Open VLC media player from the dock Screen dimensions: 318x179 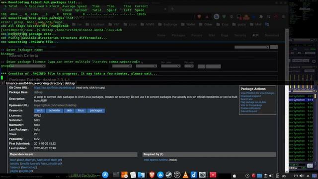coord(185,175)
